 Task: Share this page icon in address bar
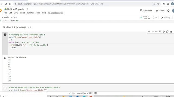(x=154, y=4)
